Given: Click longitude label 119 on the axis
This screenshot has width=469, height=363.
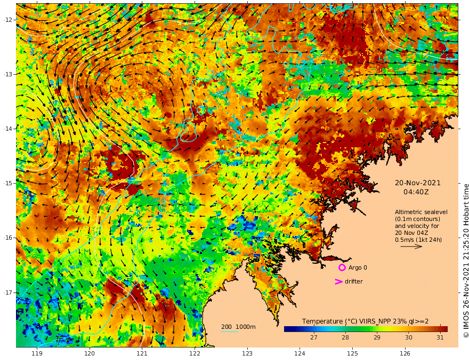Looking at the screenshot, I should [x=37, y=353].
